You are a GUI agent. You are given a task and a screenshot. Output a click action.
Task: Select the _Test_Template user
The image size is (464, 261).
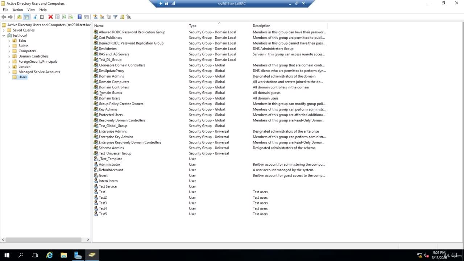tap(111, 159)
